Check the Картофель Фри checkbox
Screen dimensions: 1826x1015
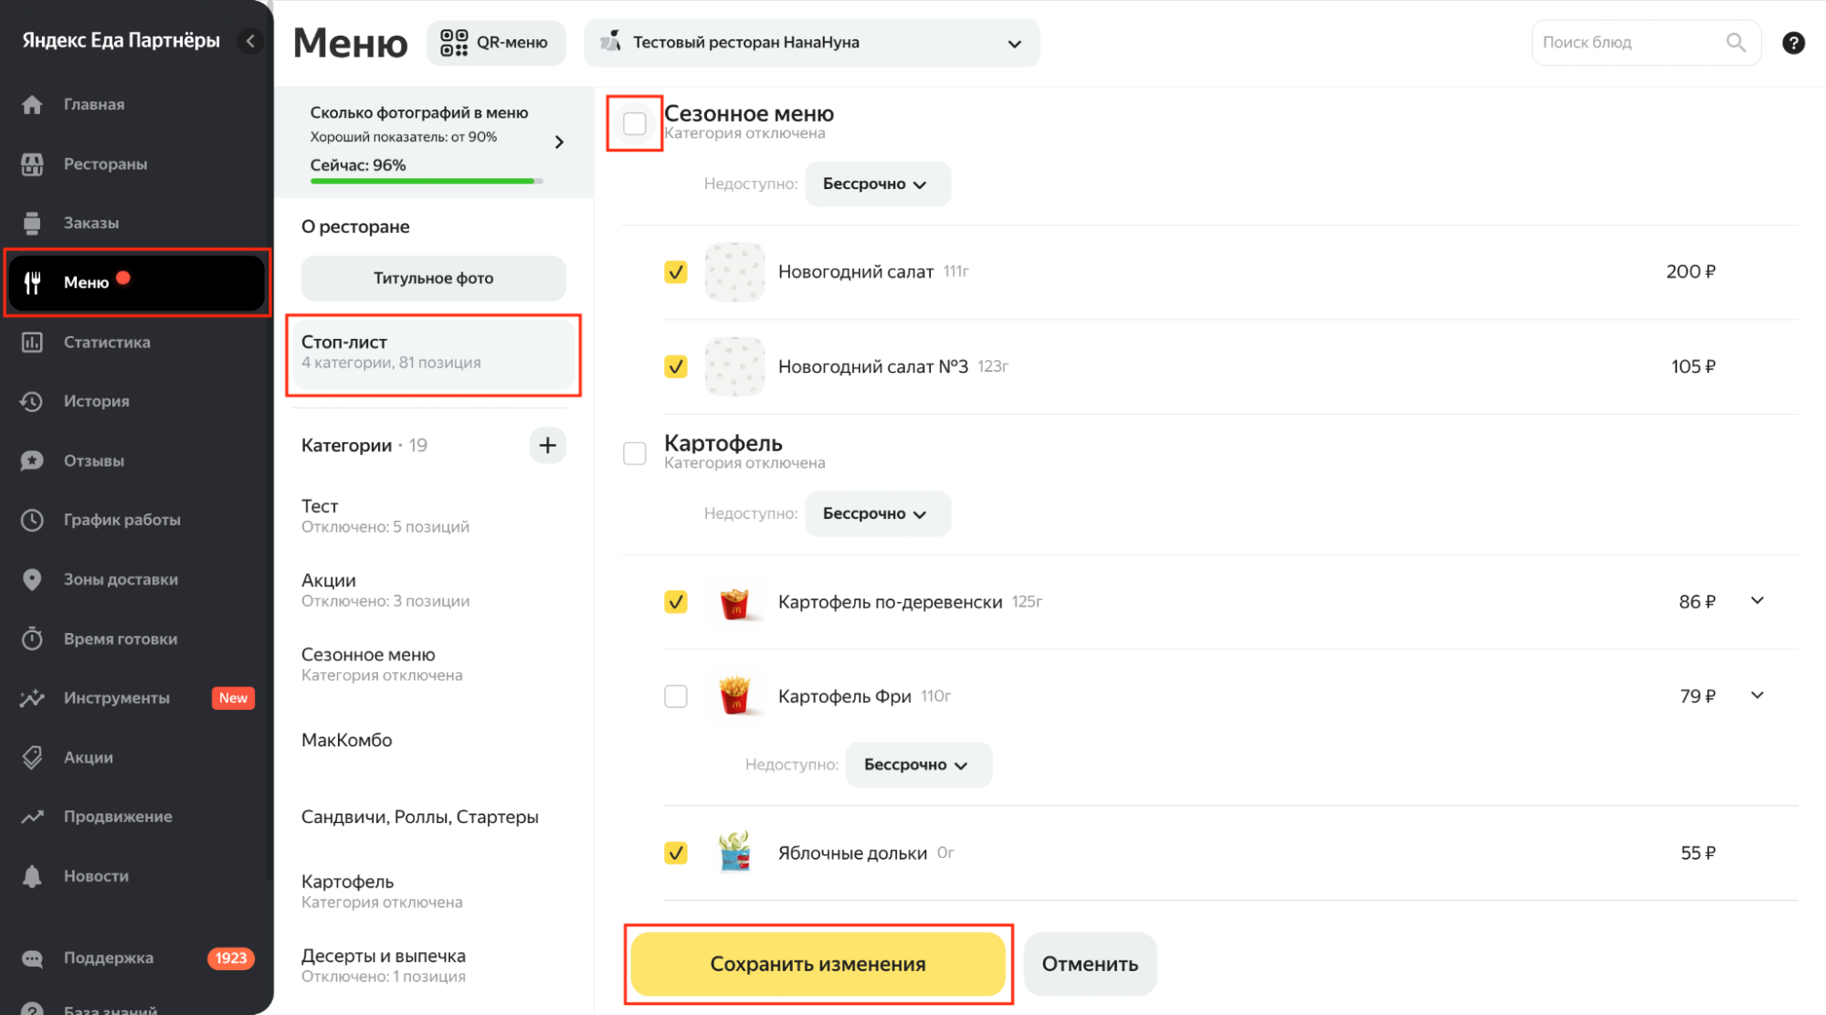point(676,696)
